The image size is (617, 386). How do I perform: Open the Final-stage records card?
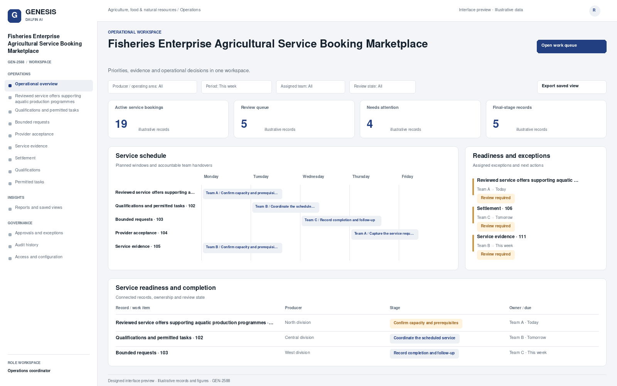[x=546, y=119]
